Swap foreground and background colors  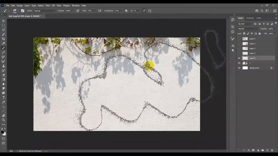tap(5, 129)
